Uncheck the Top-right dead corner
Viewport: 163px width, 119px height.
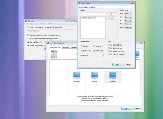tap(94, 46)
